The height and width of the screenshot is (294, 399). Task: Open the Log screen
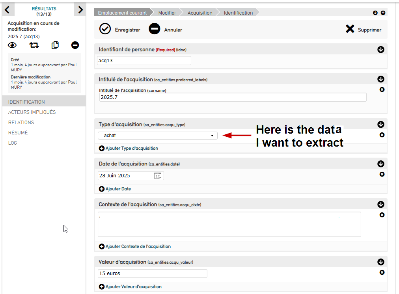tap(13, 143)
